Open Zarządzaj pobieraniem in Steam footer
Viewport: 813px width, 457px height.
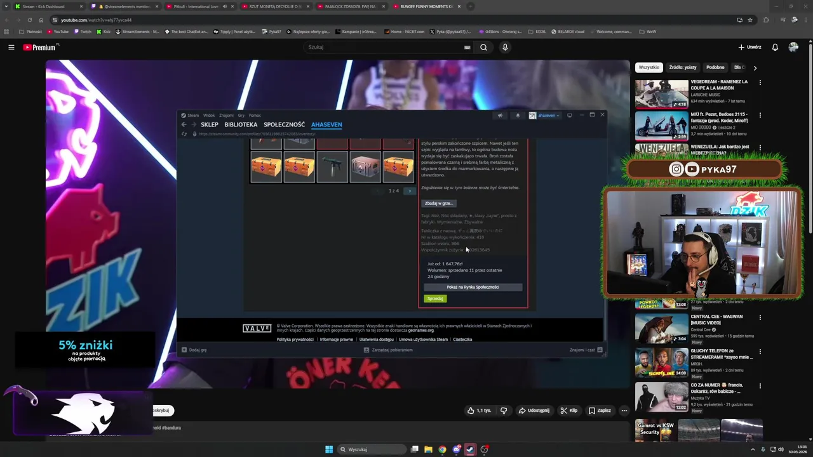click(x=388, y=350)
